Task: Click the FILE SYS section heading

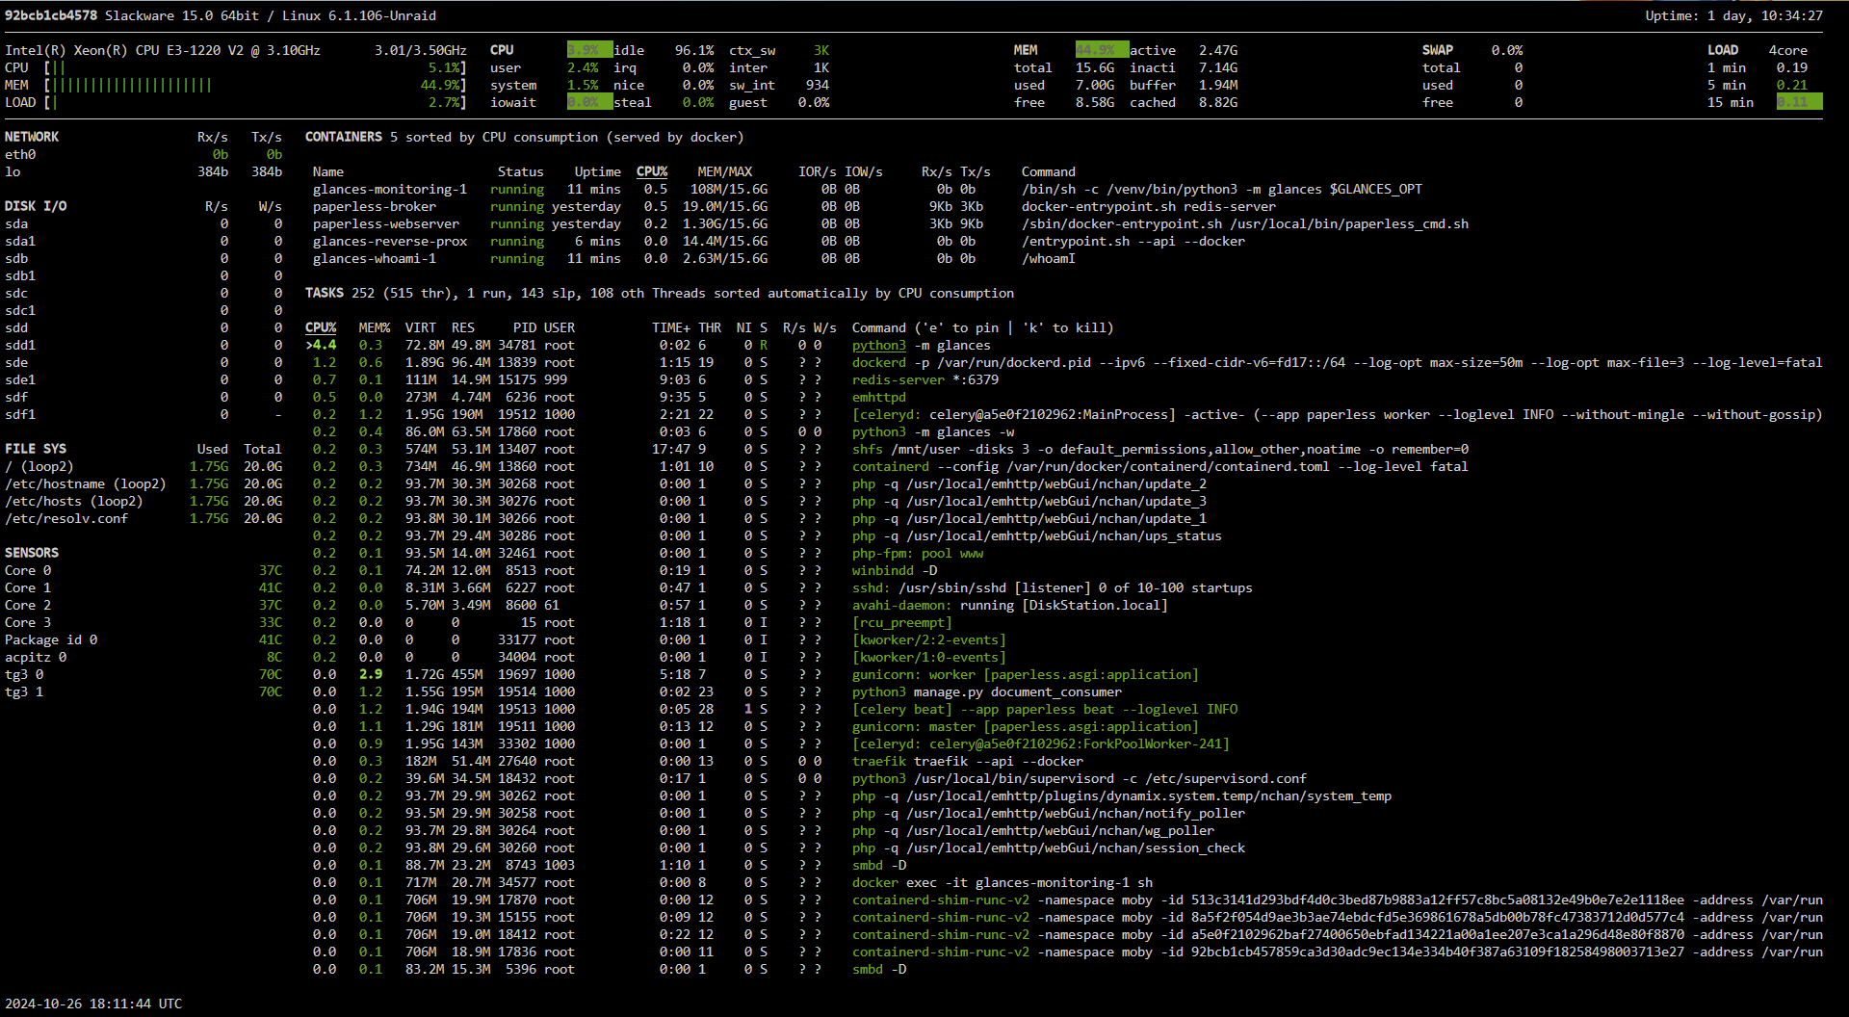Action: 36,449
